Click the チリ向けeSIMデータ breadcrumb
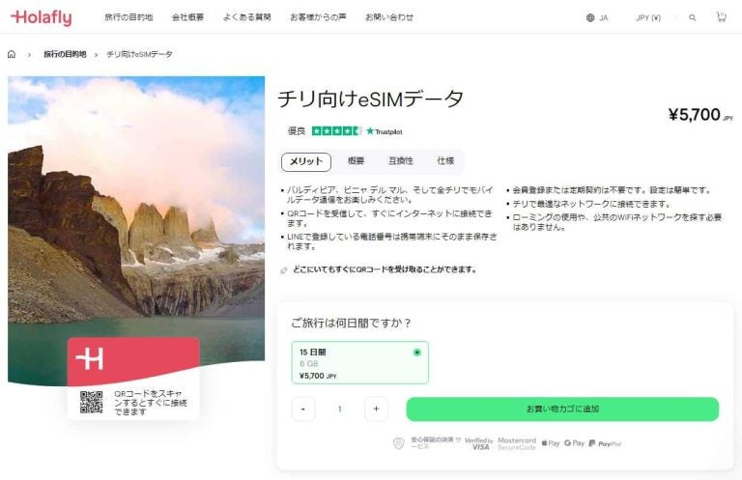 (139, 54)
